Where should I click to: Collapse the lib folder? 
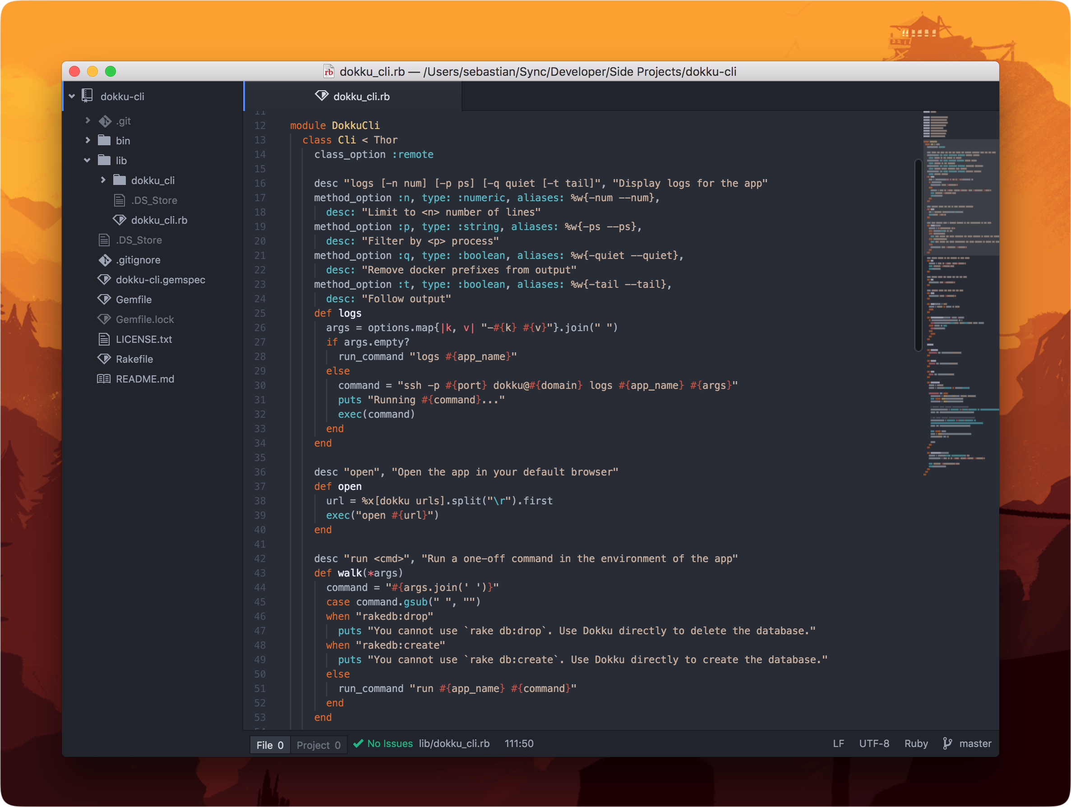coord(87,160)
